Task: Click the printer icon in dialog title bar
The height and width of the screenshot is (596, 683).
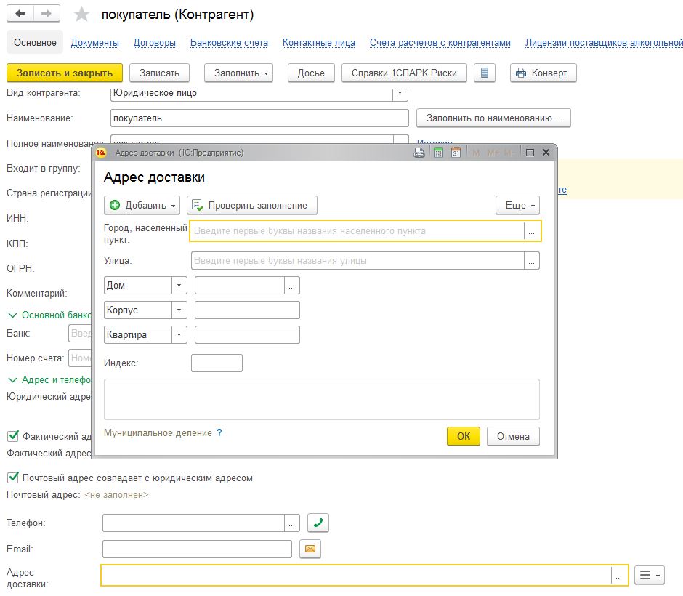Action: click(419, 153)
